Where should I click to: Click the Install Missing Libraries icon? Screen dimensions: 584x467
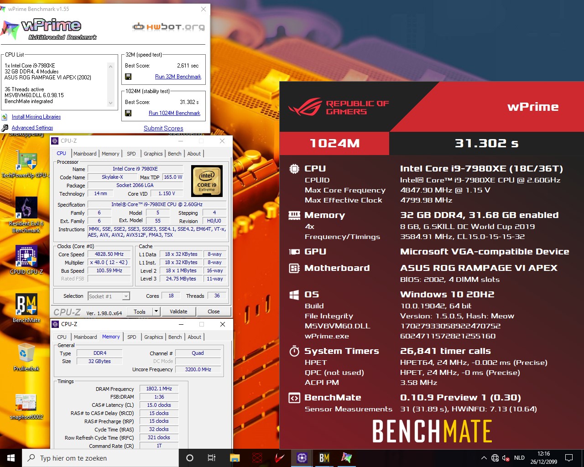coord(5,117)
